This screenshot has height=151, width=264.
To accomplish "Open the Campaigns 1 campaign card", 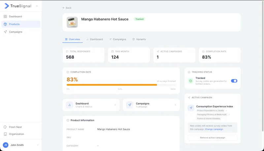I will 151,105.
